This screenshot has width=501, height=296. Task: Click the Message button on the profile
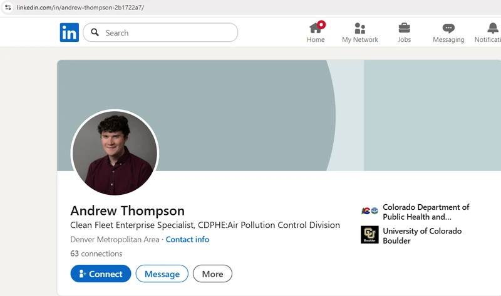(x=162, y=274)
